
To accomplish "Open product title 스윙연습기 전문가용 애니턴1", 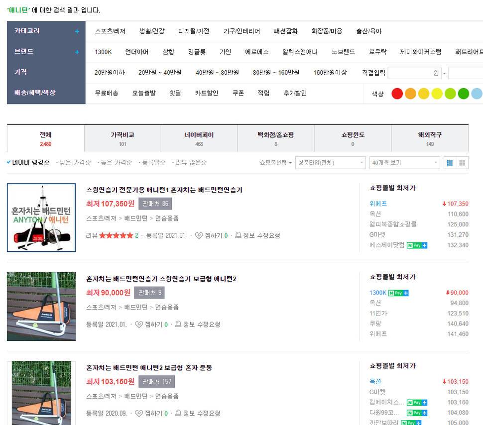I will pyautogui.click(x=164, y=190).
